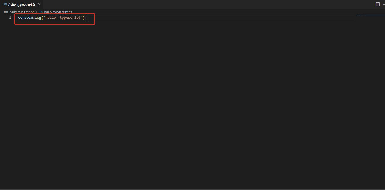The height and width of the screenshot is (190, 385).
Task: Click the opening parenthesis after log
Action: 42,18
